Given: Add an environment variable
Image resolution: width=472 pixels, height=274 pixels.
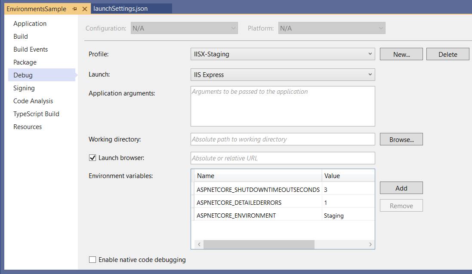Looking at the screenshot, I should [401, 188].
